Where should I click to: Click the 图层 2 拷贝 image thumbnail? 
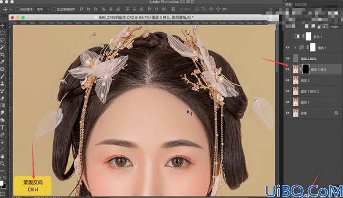295,69
